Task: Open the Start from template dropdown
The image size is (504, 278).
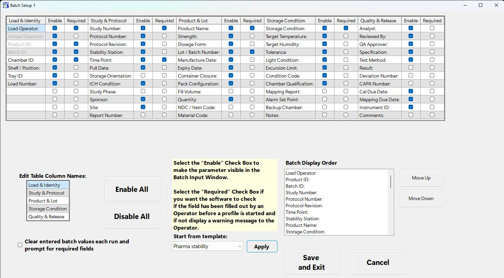Action: [x=207, y=246]
